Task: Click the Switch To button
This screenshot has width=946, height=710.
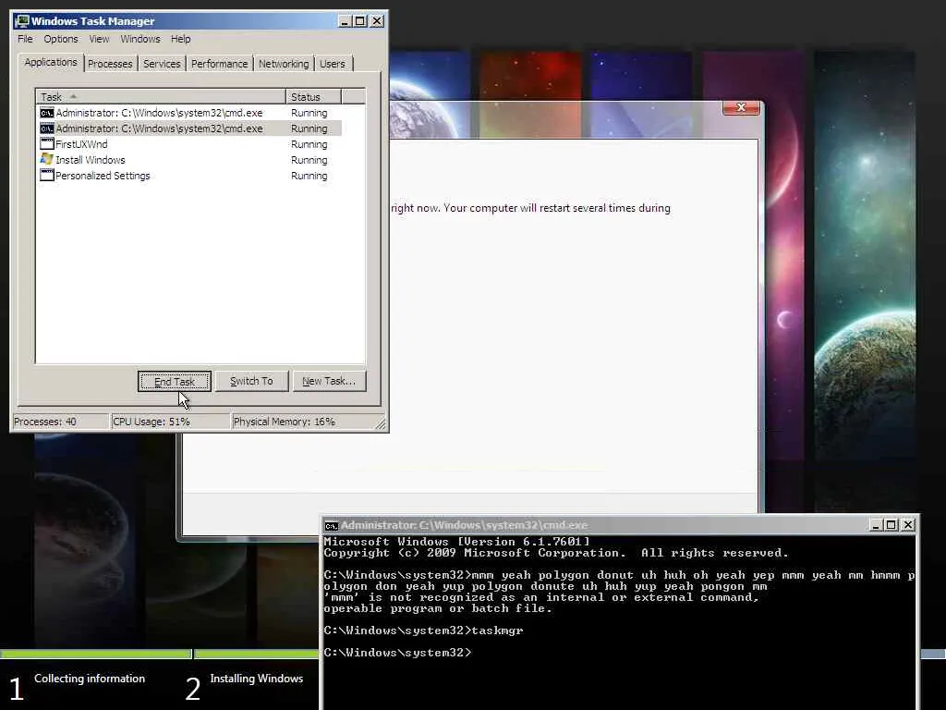Action: pyautogui.click(x=251, y=381)
